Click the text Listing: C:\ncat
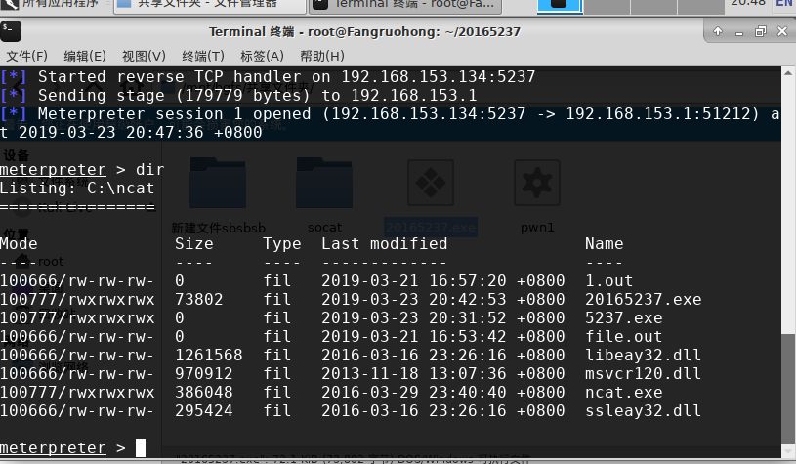The image size is (796, 464). (77, 189)
